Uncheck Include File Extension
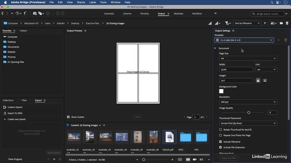Screen dimensions: 291x163 pyautogui.click(x=221, y=148)
